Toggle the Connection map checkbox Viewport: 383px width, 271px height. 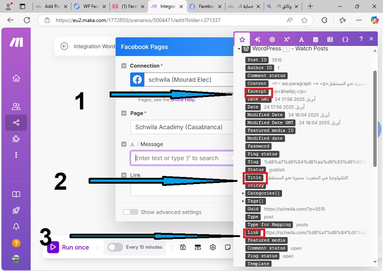[x=124, y=65]
